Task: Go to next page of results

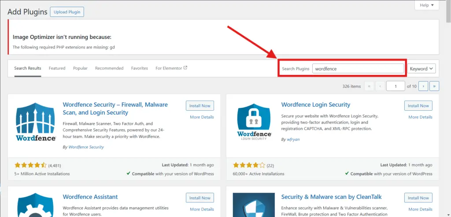Action: pyautogui.click(x=423, y=86)
